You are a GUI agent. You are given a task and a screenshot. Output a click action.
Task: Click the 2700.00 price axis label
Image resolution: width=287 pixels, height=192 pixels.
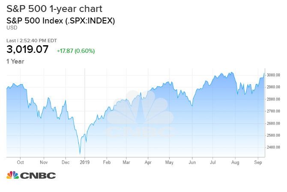coord(273,111)
